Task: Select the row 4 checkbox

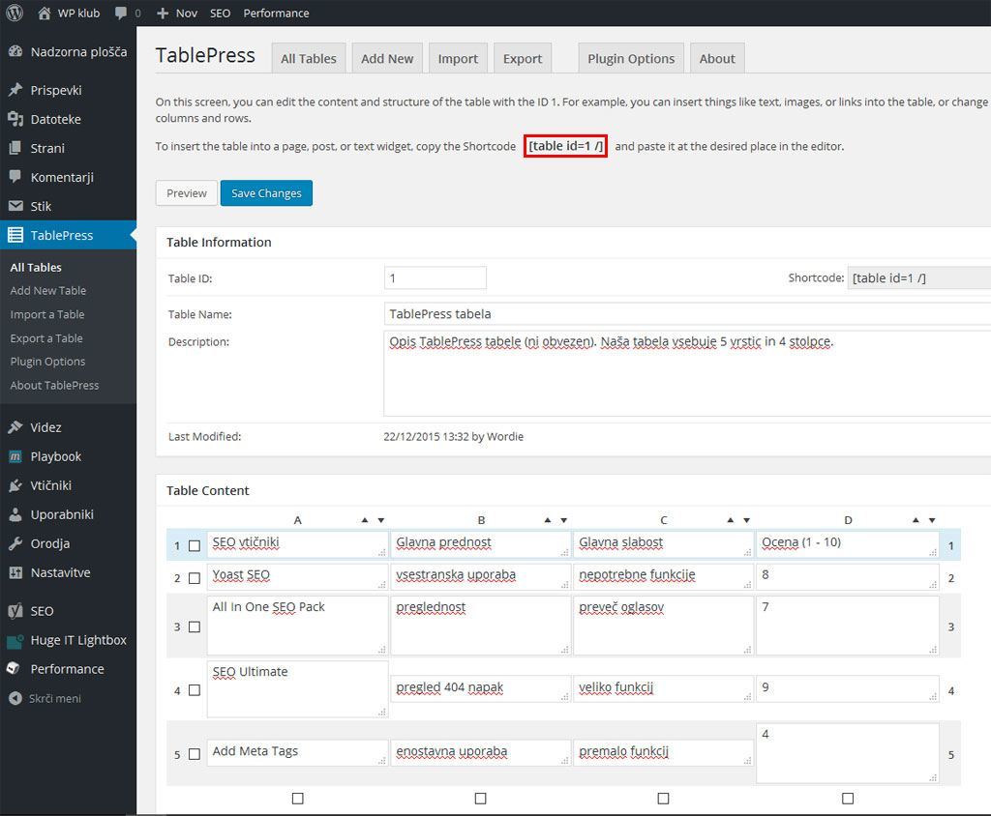Action: 195,691
